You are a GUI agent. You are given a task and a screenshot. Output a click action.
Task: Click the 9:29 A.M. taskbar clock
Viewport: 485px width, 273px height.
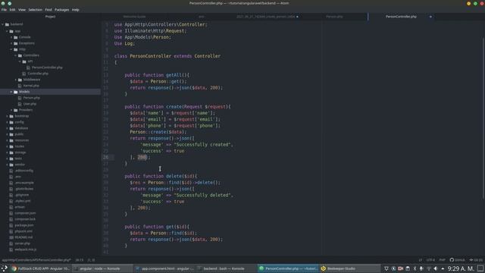tap(461, 268)
